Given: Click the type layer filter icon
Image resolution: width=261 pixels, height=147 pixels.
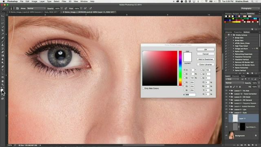Looking at the screenshot, I should pos(249,79).
